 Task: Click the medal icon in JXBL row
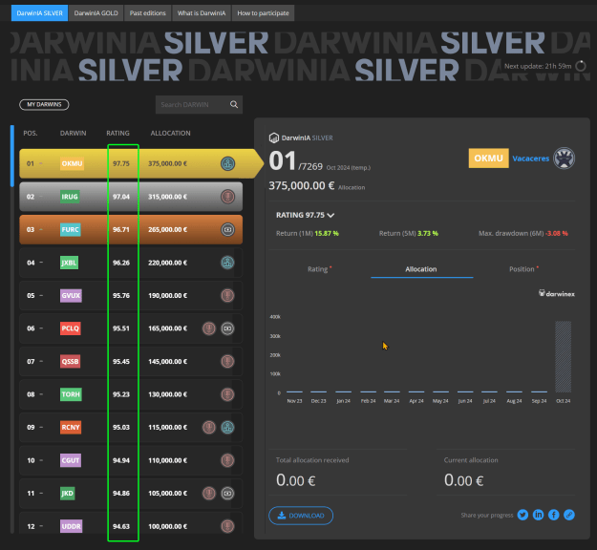(227, 263)
